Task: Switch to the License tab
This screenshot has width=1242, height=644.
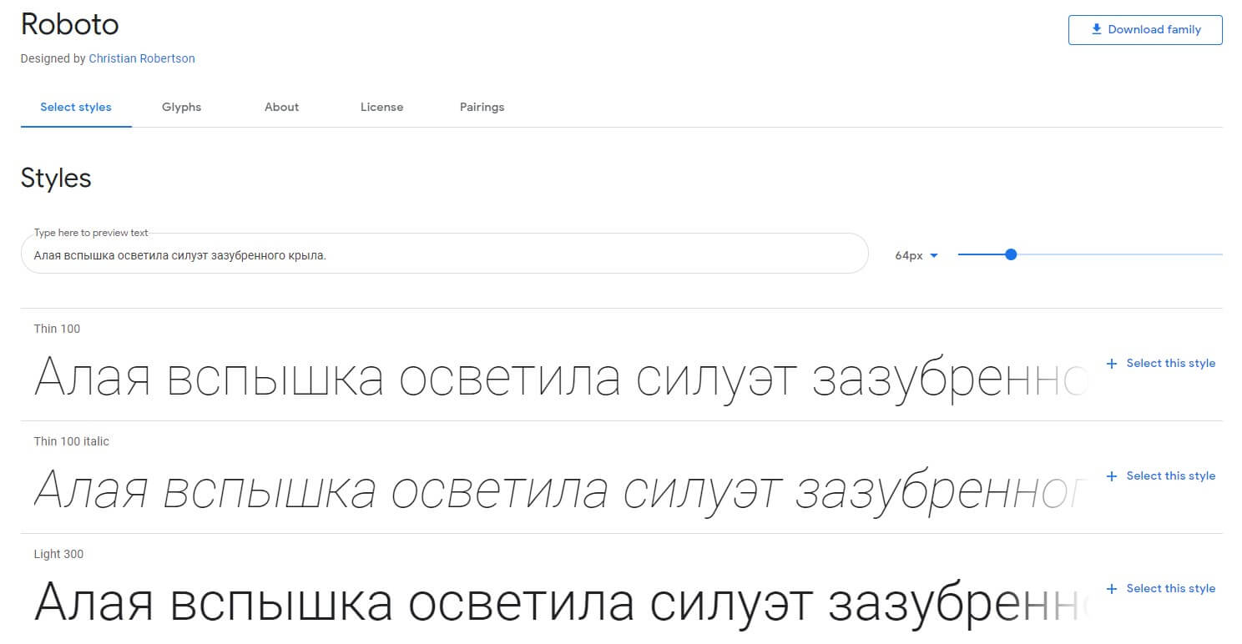Action: point(382,107)
